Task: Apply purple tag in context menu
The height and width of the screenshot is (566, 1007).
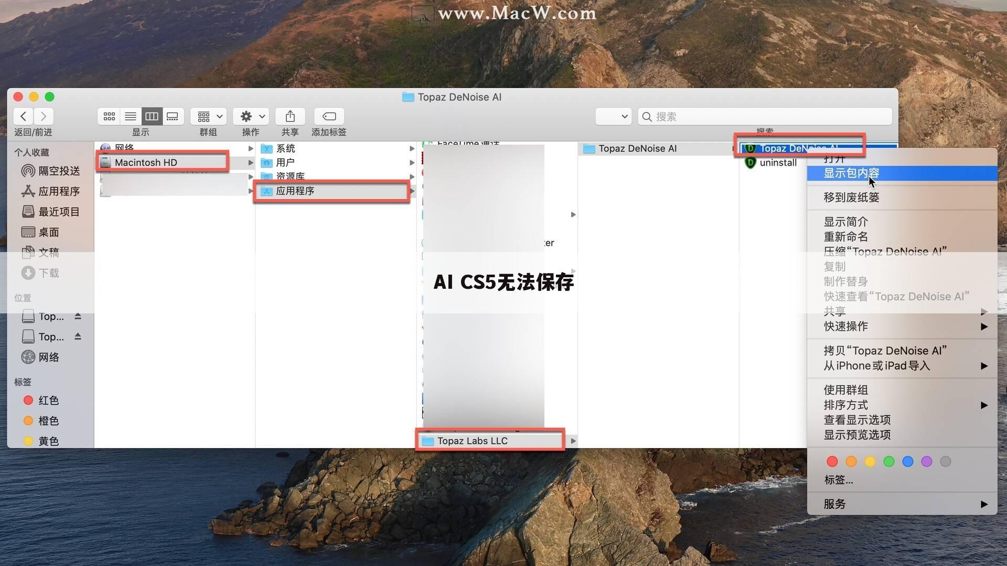Action: (926, 462)
